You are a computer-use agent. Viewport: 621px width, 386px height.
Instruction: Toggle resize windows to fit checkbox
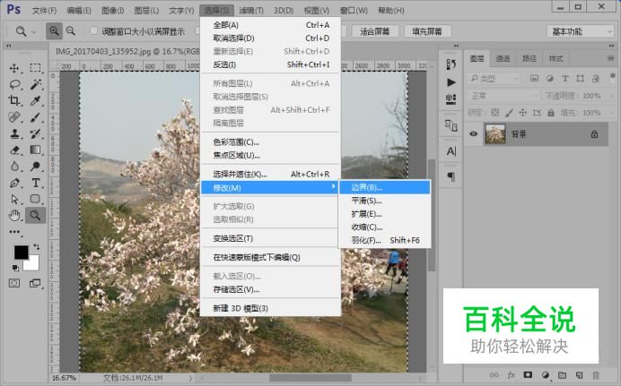pos(94,30)
